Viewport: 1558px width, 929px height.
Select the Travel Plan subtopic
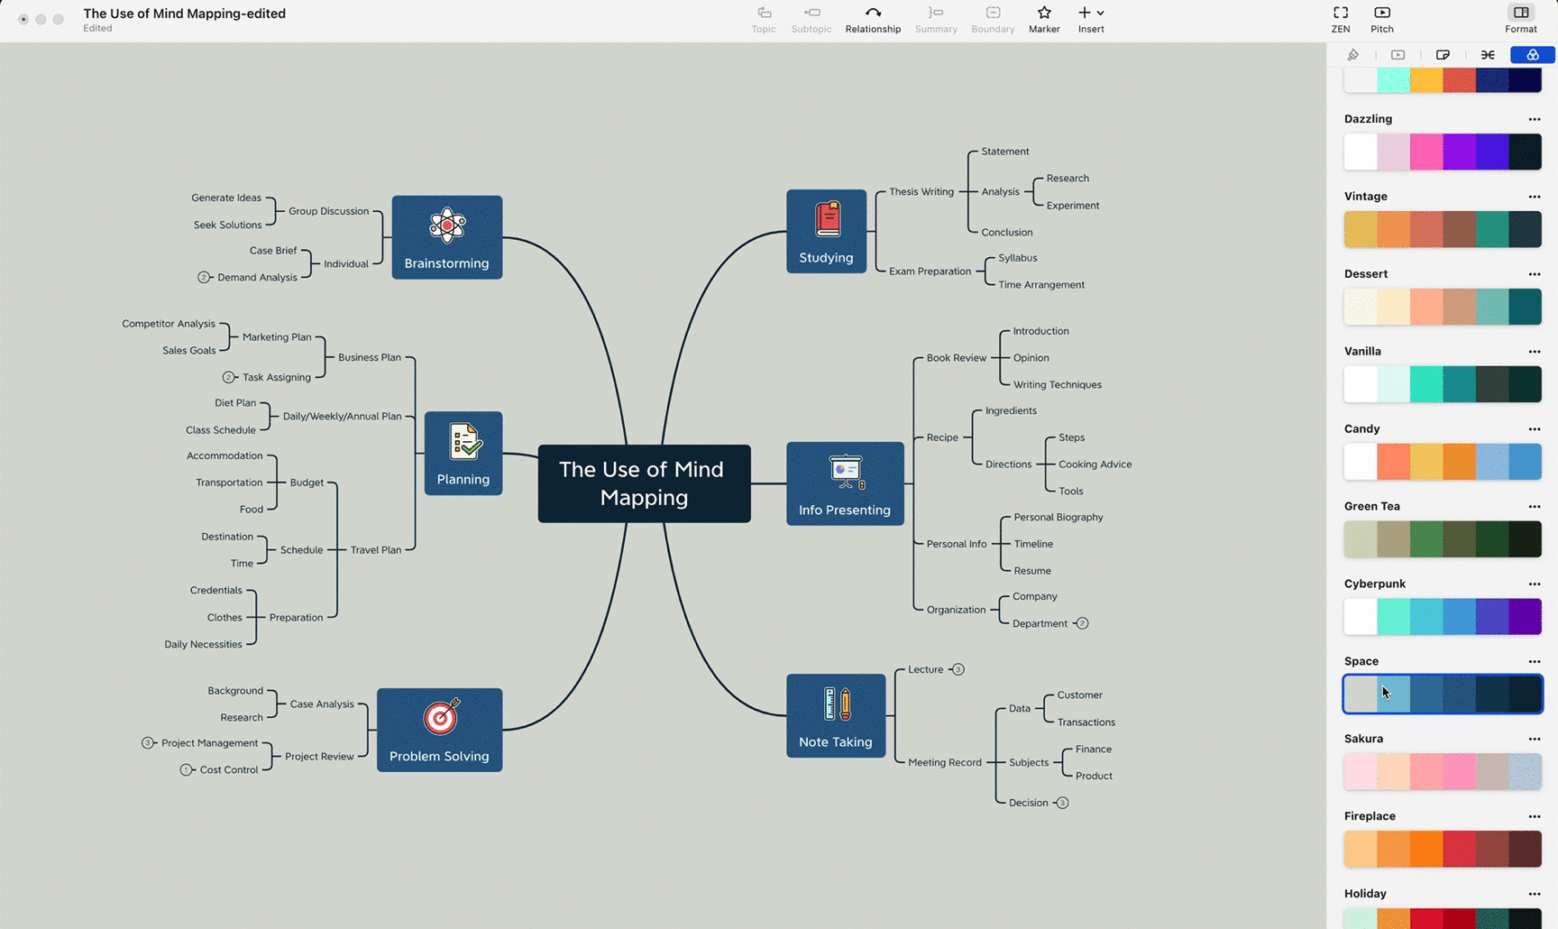pos(376,550)
